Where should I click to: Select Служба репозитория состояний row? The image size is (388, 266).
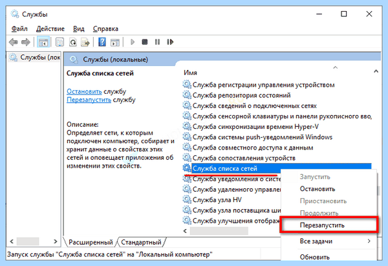point(241,95)
